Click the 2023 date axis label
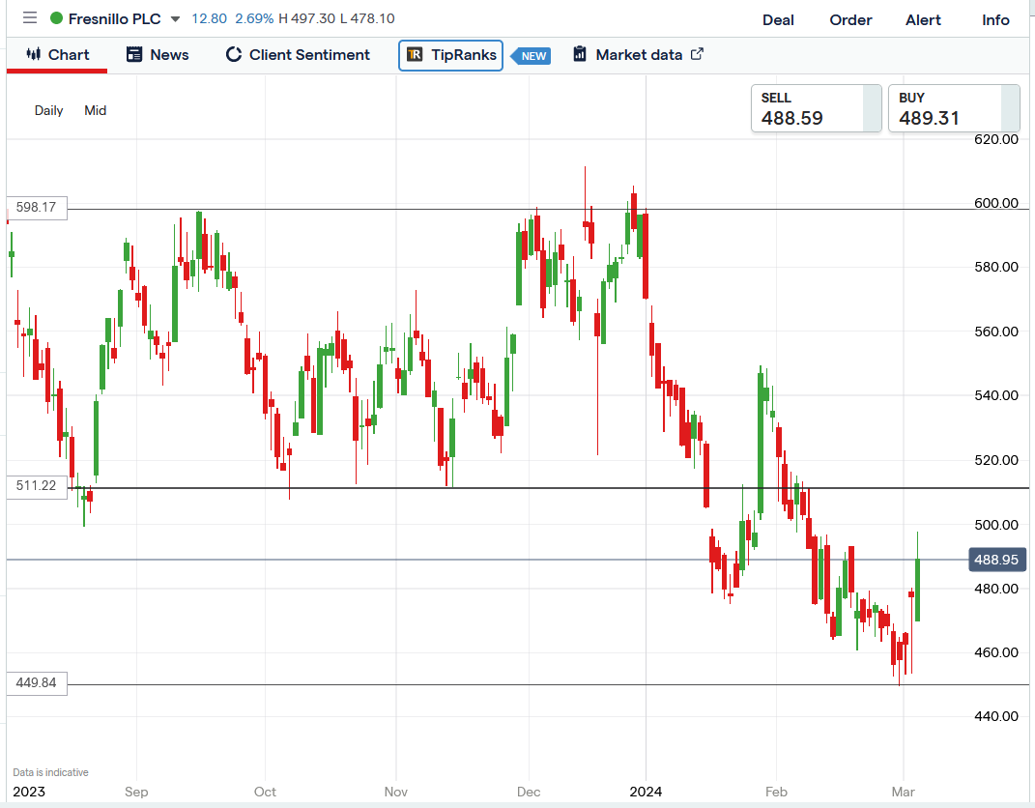This screenshot has width=1035, height=808. (x=29, y=792)
